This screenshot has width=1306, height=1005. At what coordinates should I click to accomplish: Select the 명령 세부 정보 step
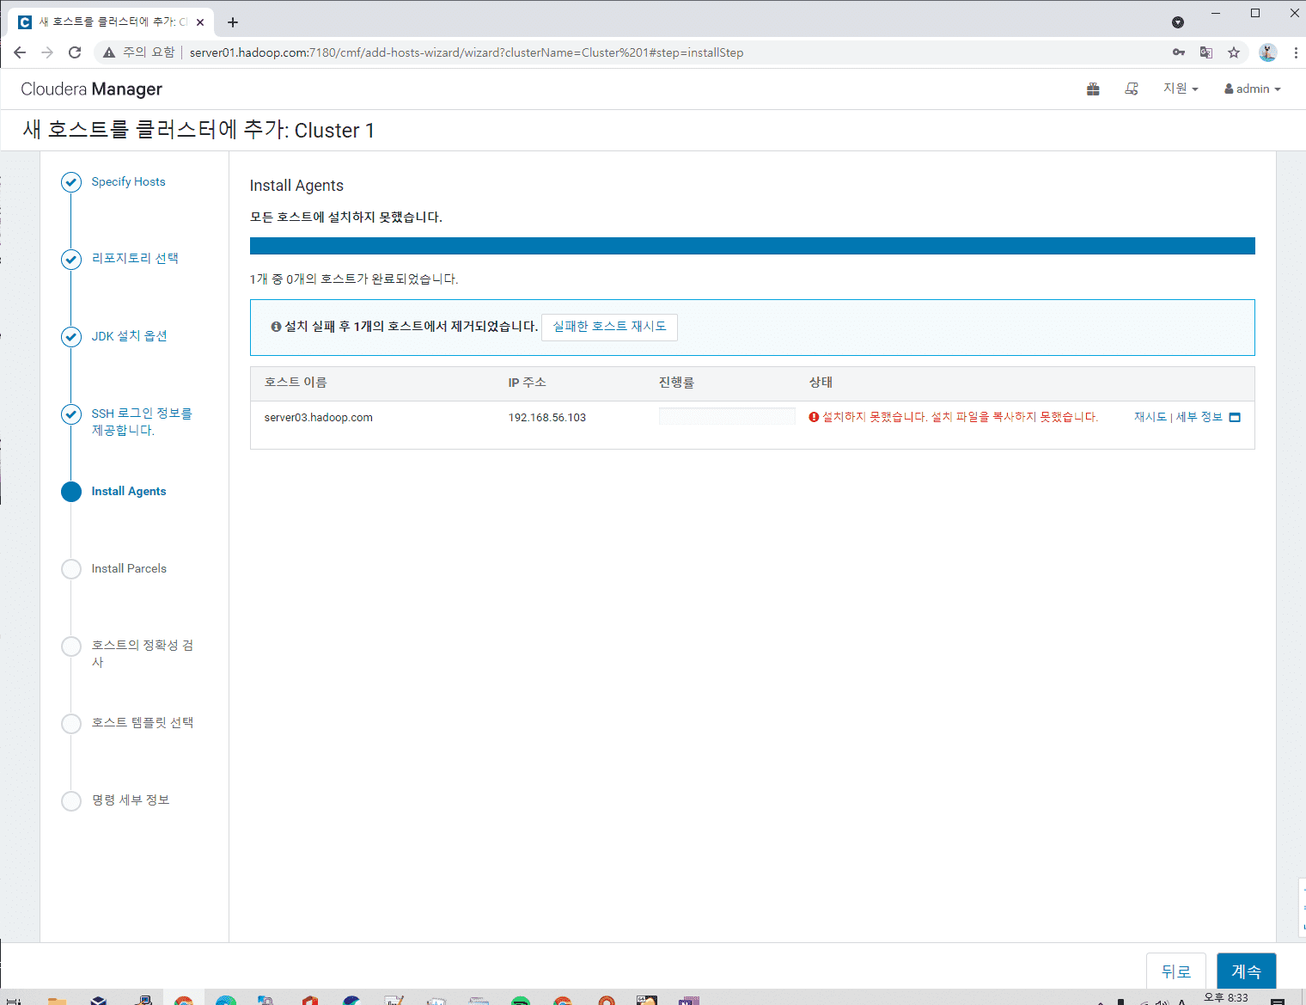coord(131,800)
